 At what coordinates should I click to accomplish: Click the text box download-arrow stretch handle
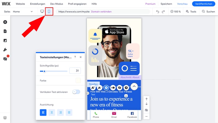[x=126, y=96]
